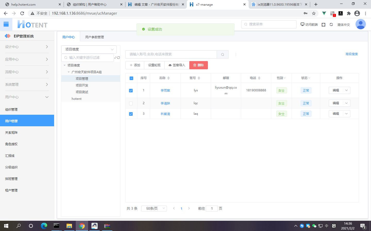
Task: Select 项目开发 in the organization tree
Action: (x=82, y=85)
